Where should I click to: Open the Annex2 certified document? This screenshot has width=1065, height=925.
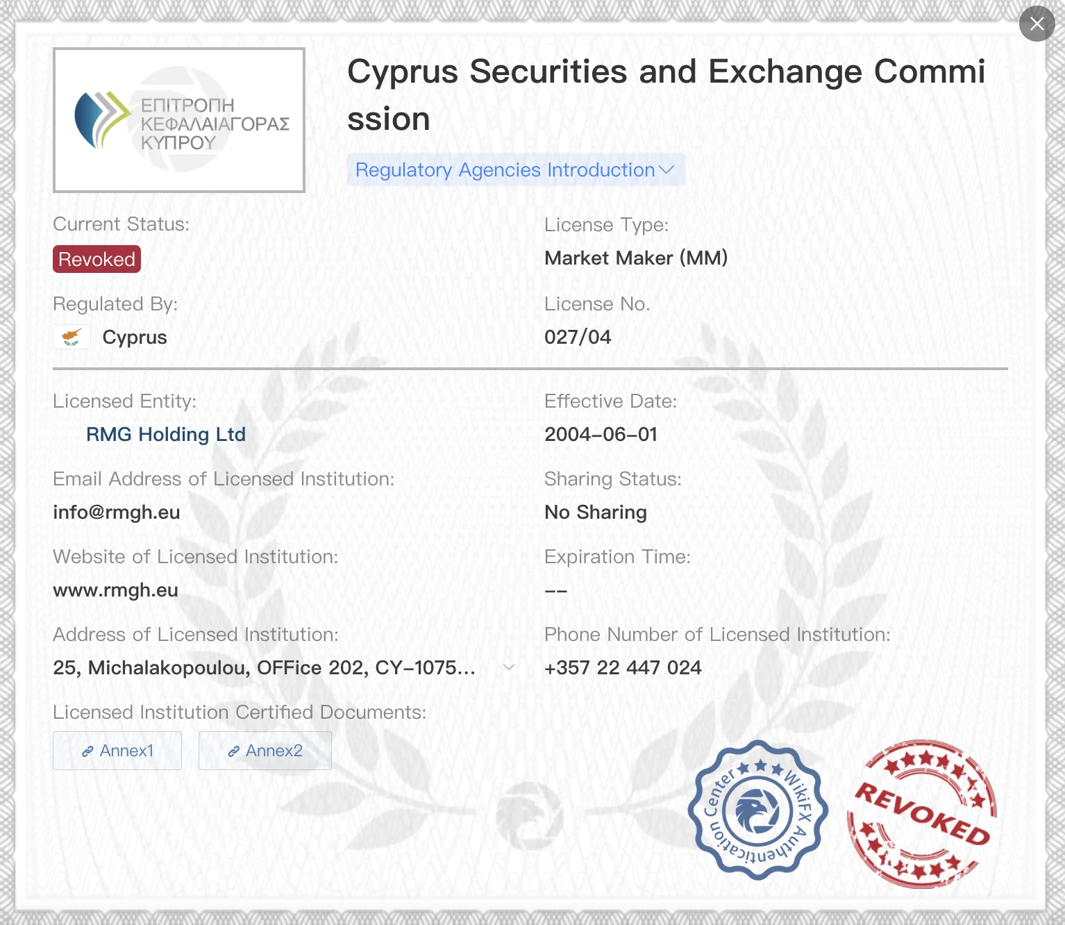pos(265,751)
